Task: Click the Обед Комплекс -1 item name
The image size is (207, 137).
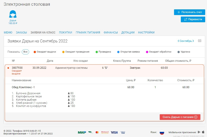Action: [x=23, y=87]
